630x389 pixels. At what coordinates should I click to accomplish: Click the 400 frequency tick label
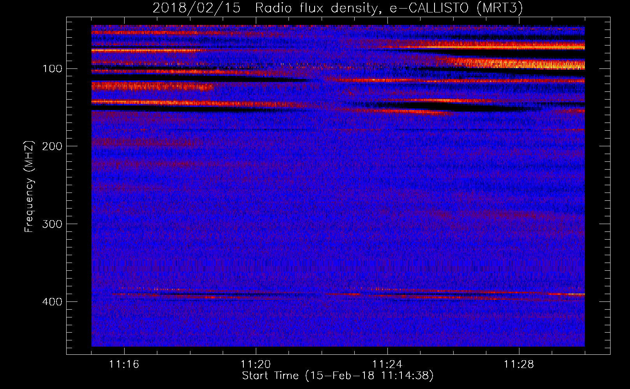(53, 302)
